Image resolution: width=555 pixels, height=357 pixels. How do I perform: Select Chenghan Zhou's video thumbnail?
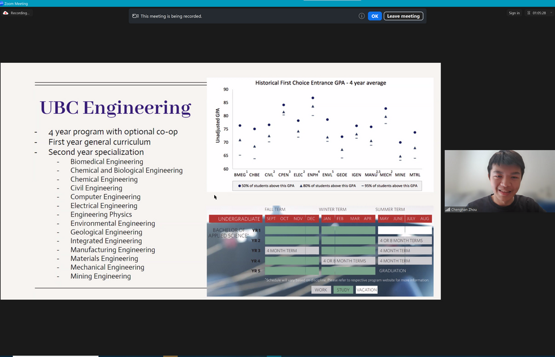click(499, 181)
